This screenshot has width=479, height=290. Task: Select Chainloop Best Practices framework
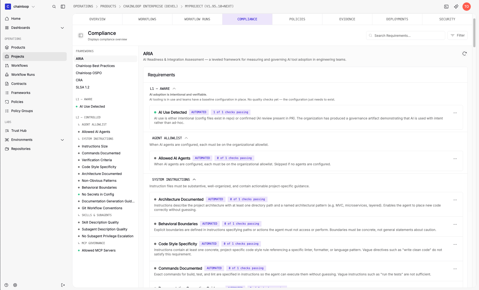tap(105, 66)
